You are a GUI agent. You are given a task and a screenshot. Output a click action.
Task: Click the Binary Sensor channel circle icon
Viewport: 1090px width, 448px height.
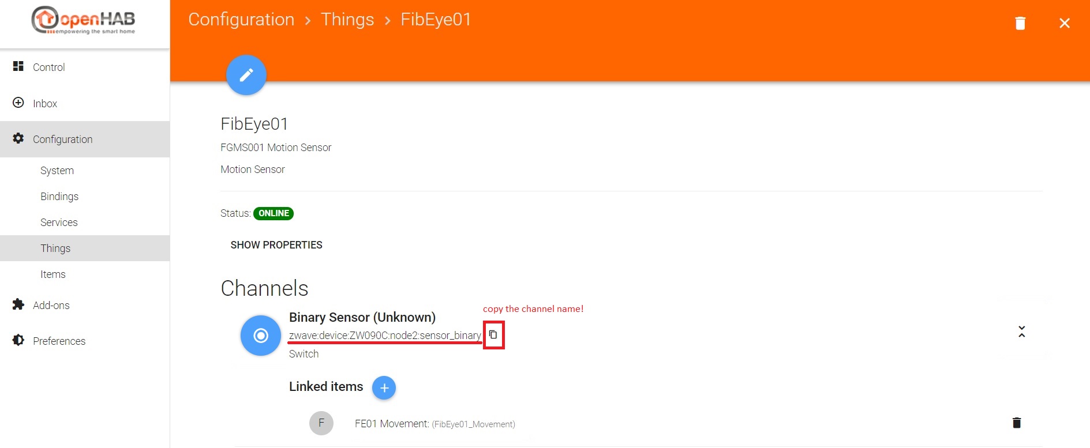[x=261, y=336]
